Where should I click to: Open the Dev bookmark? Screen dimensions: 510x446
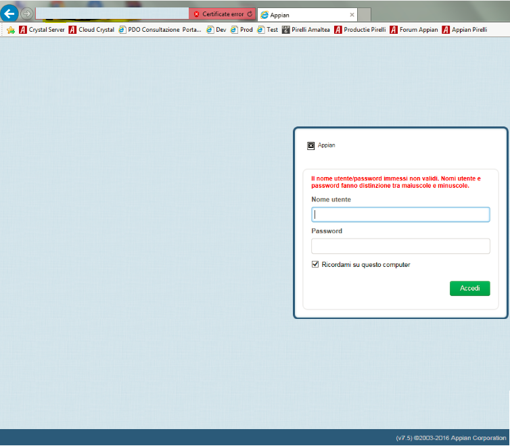tap(216, 30)
